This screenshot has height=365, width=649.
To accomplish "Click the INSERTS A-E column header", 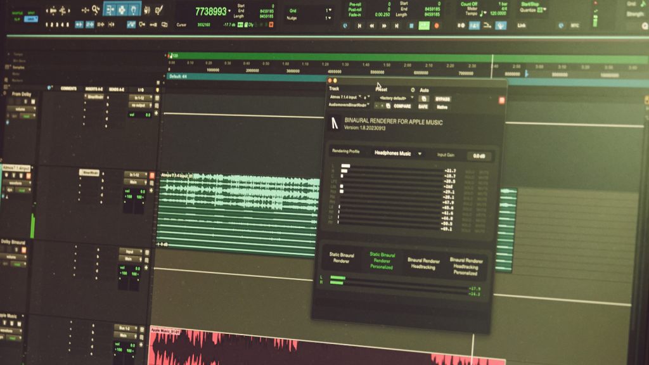I will click(93, 89).
